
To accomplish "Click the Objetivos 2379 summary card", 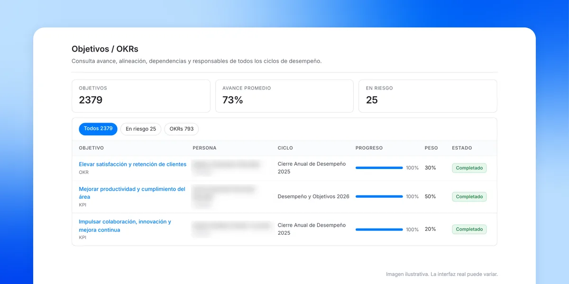I will click(141, 96).
